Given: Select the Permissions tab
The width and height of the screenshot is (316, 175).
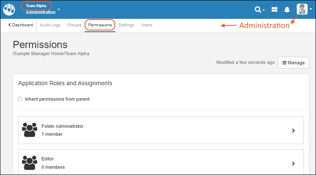Looking at the screenshot, I should coord(100,25).
